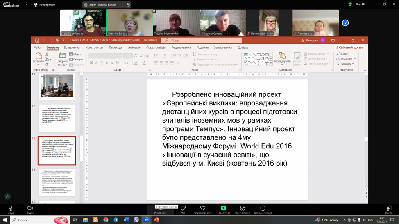Open the Чат panel in Zoom

183,208
